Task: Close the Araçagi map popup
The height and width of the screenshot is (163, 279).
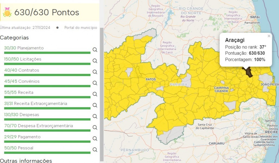Action: pyautogui.click(x=269, y=36)
